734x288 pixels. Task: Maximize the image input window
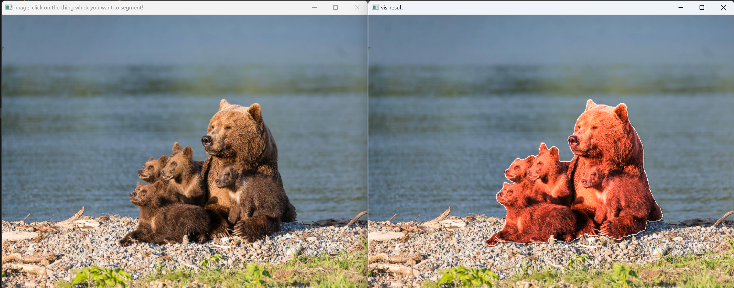(x=335, y=7)
